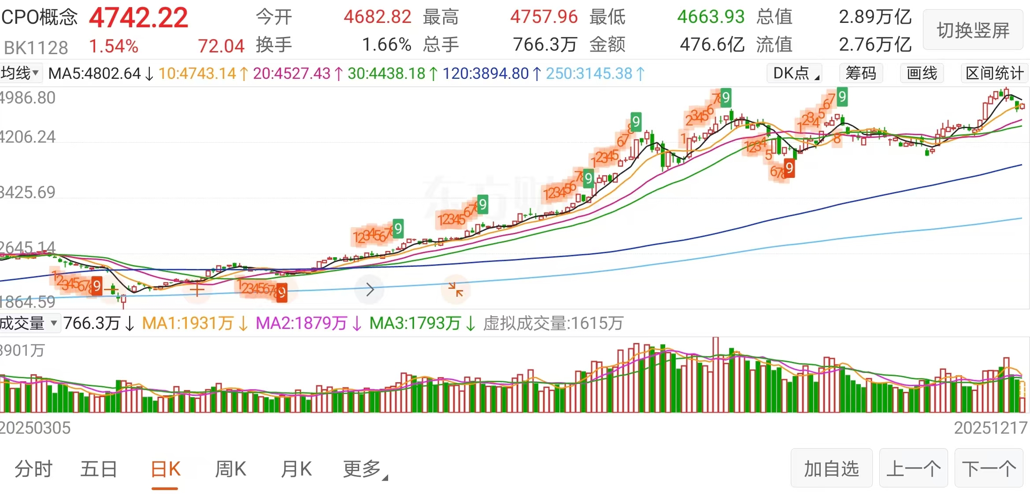Click the tallest red volume bar
Image resolution: width=1030 pixels, height=494 pixels.
715,374
